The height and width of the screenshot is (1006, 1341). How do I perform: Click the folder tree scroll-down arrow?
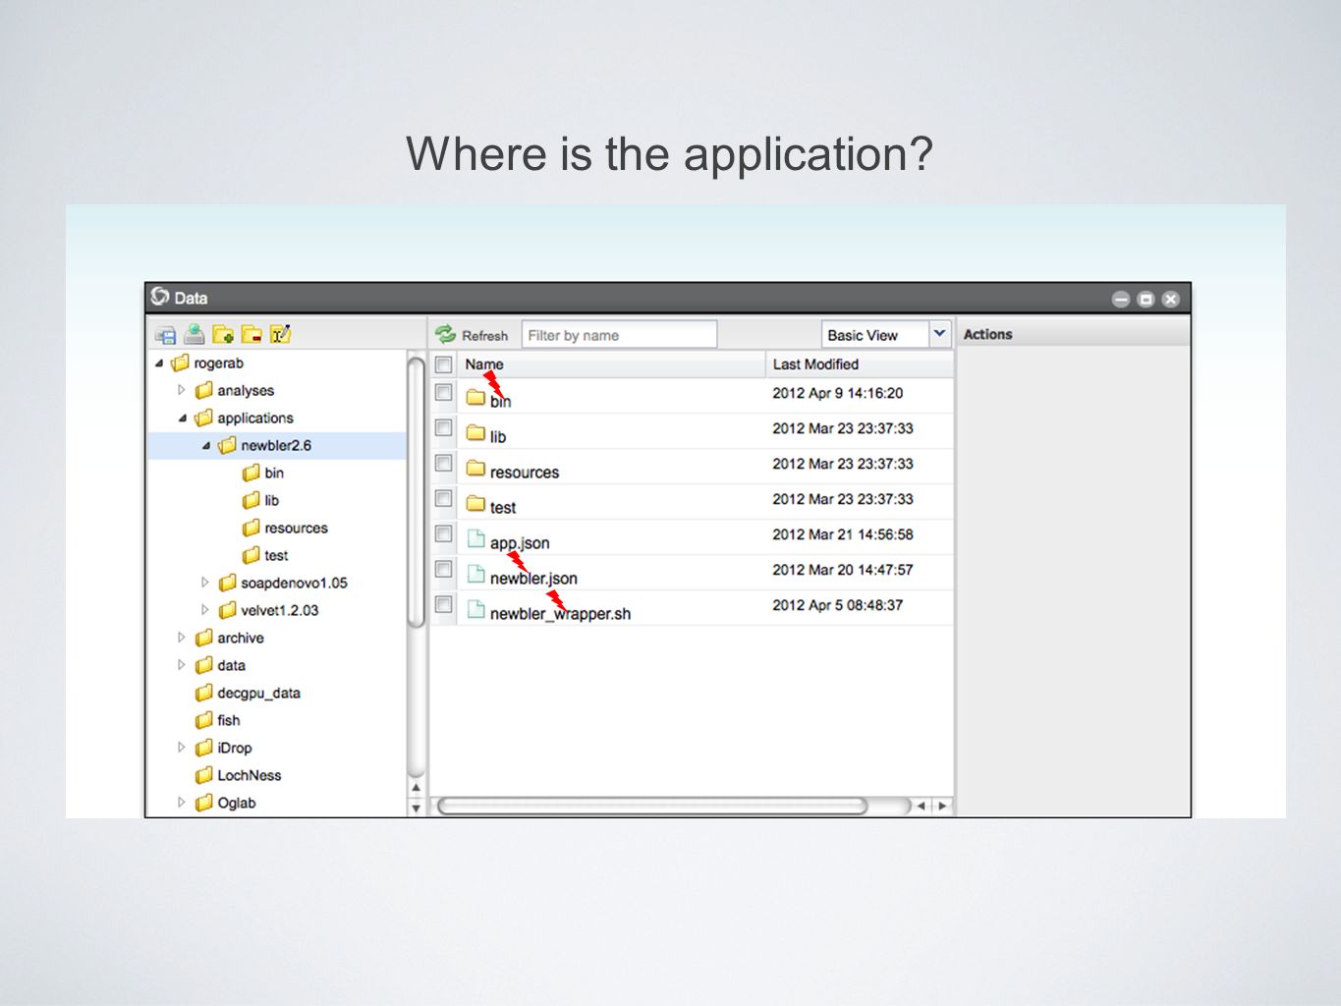pyautogui.click(x=416, y=808)
